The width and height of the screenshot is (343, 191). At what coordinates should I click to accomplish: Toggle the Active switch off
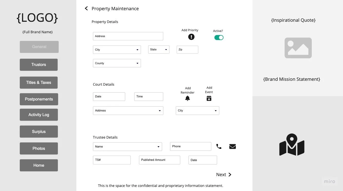(x=219, y=37)
